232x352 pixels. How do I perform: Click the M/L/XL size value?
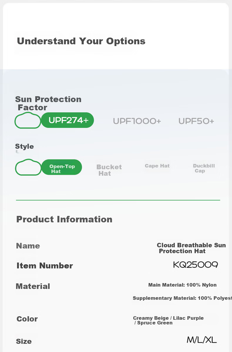[202, 340]
